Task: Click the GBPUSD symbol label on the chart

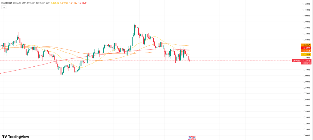Action: click(x=296, y=61)
